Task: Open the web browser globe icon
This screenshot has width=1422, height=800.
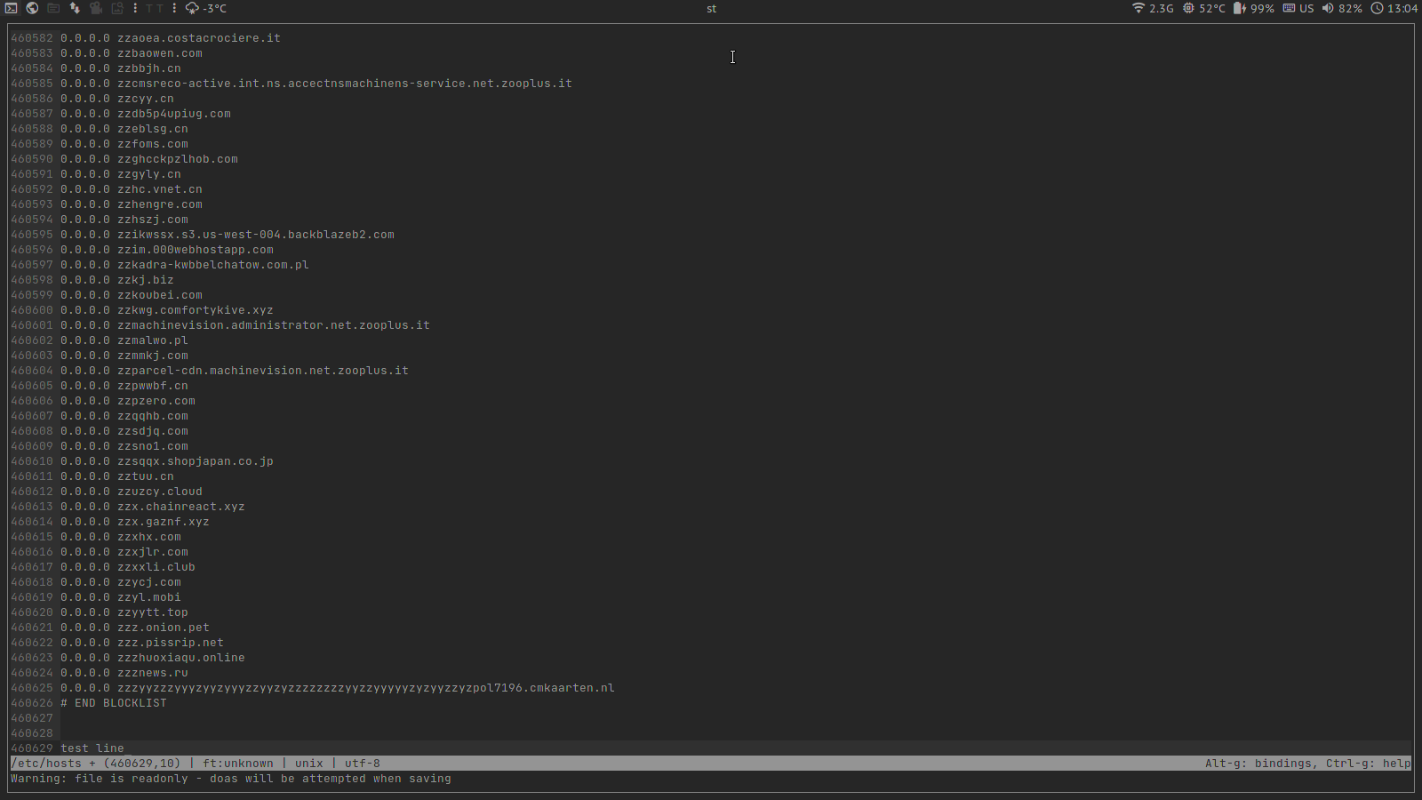Action: 32,8
